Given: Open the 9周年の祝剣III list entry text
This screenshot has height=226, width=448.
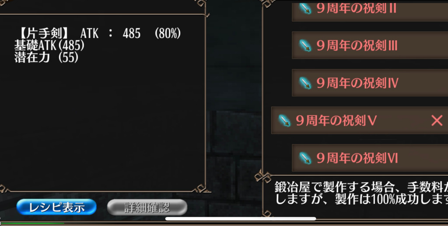Looking at the screenshot, I should (357, 46).
